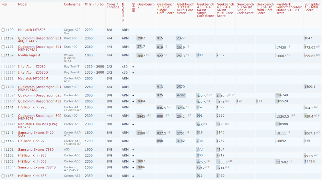Screen dimensions: 324x180
Task: Tick the checkbox at position 1146
Action: tap(3, 141)
